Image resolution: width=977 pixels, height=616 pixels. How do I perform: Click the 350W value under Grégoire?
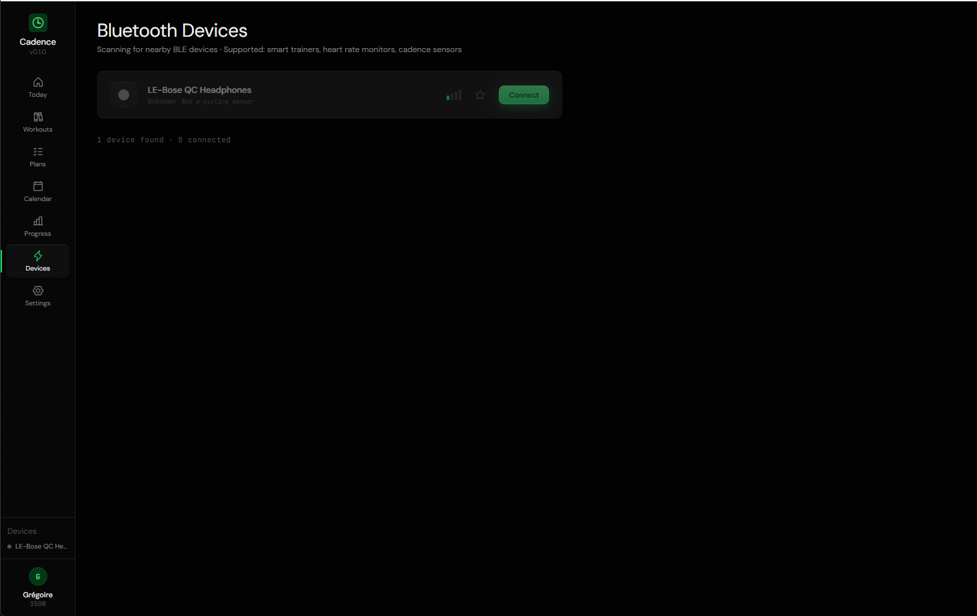38,604
